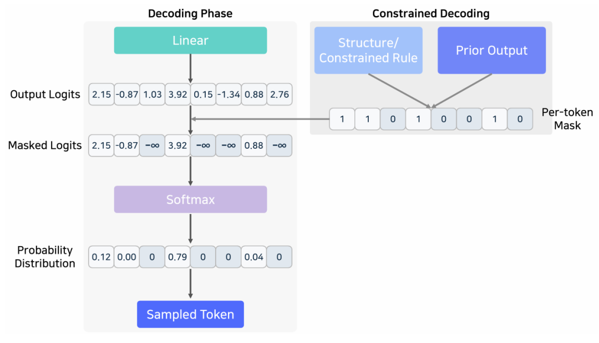Click the Prior Output block
The height and width of the screenshot is (343, 599).
(x=491, y=50)
